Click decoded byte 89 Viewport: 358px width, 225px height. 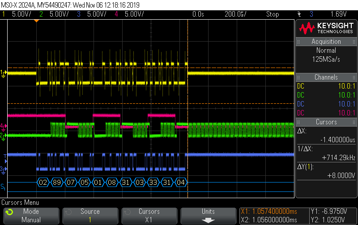(x=57, y=183)
